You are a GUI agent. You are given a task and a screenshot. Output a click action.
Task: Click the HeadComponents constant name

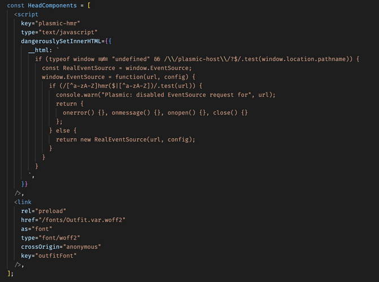52,5
